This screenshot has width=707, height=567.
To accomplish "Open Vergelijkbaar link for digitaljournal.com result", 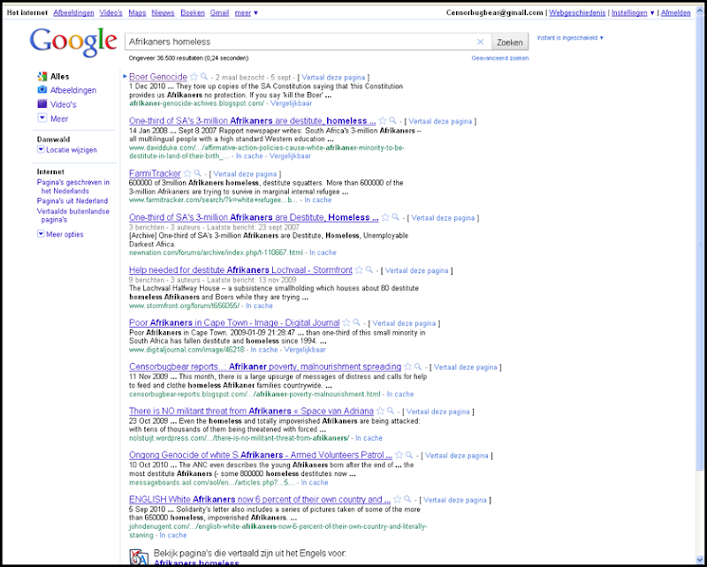I will (x=305, y=350).
